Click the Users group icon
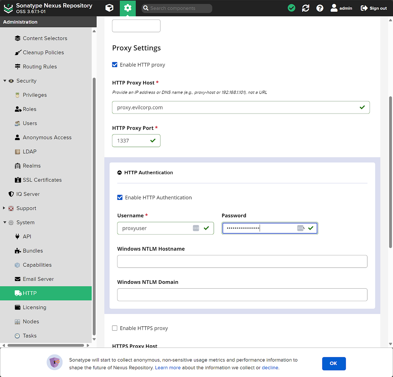The height and width of the screenshot is (377, 393). click(x=18, y=123)
